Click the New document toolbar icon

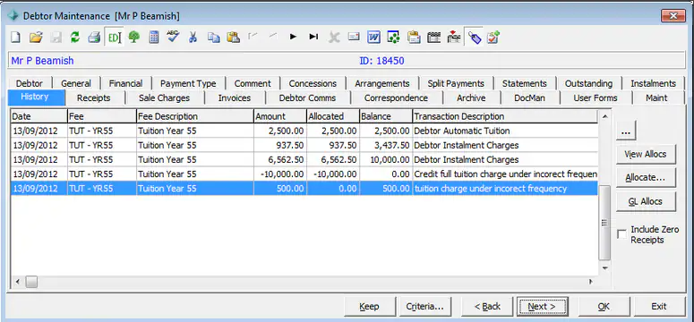pyautogui.click(x=15, y=38)
